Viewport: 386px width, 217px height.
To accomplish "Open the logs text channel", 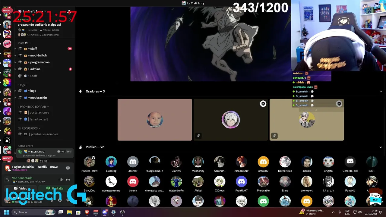I will click(45, 91).
